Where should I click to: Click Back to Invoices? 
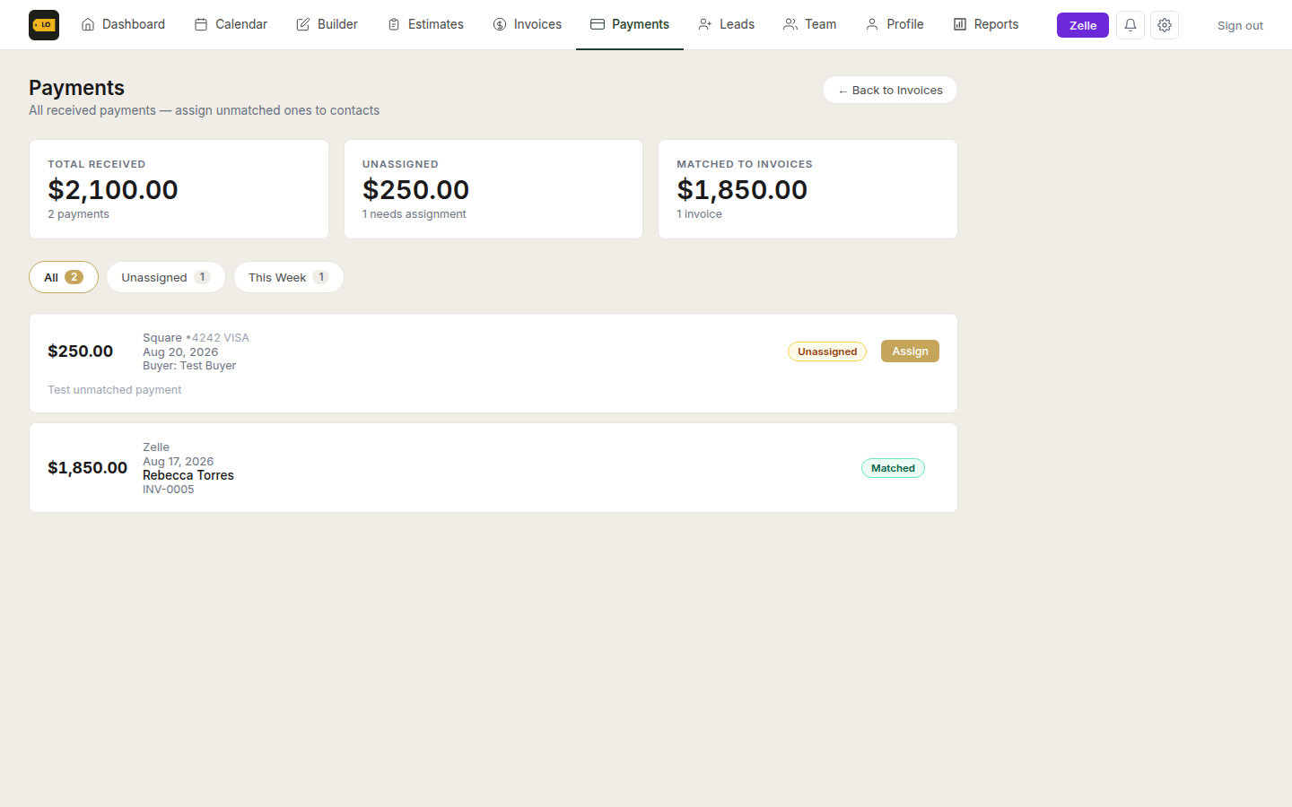pos(890,90)
